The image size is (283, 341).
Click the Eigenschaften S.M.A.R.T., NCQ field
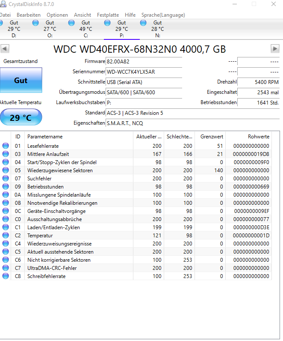(x=192, y=123)
